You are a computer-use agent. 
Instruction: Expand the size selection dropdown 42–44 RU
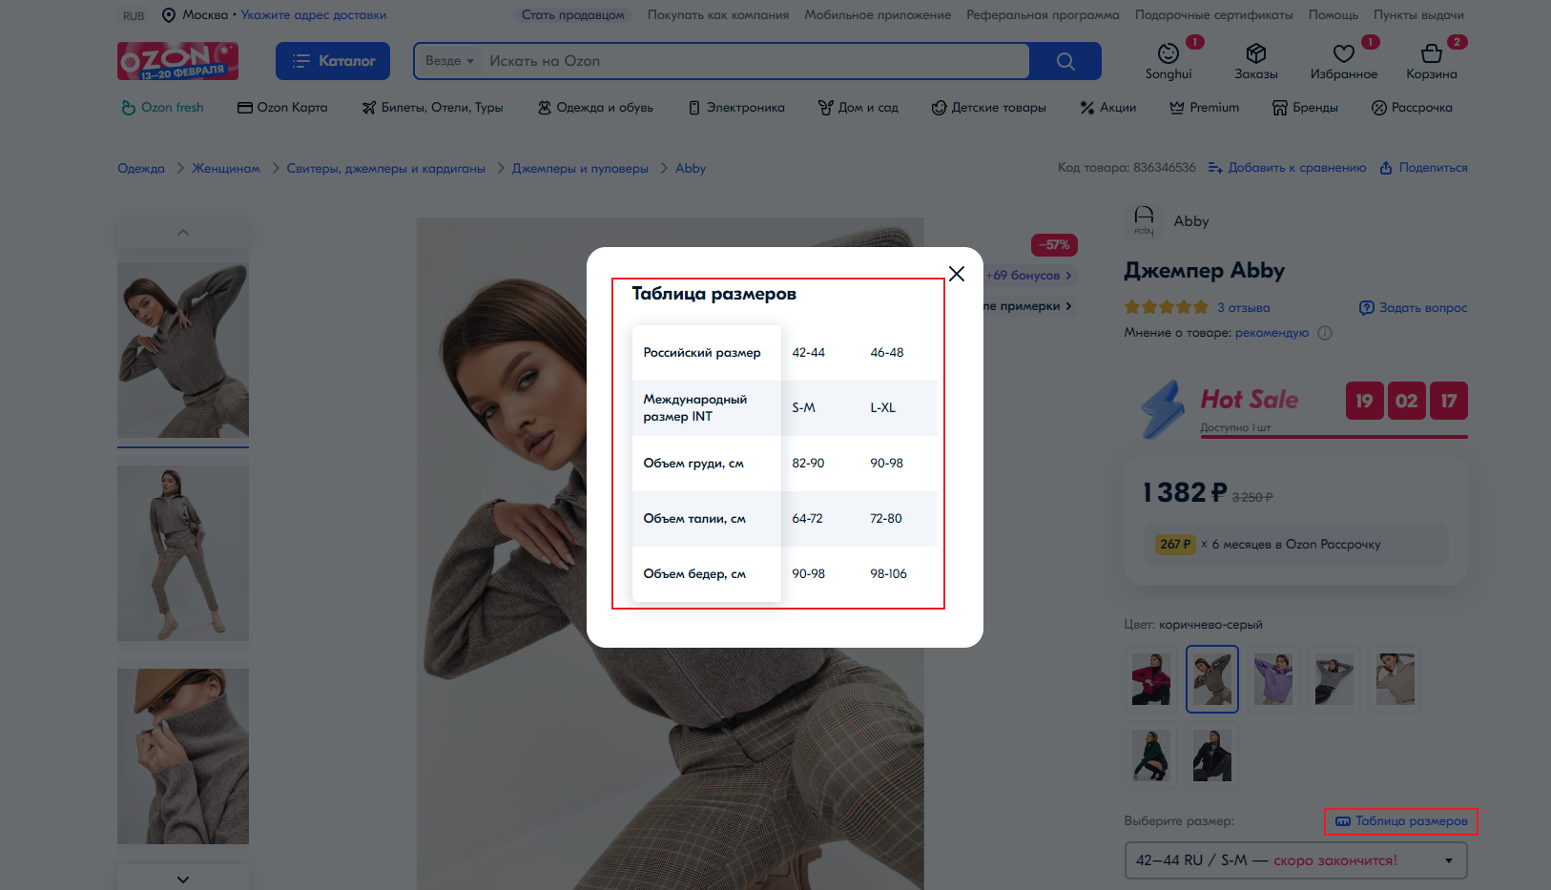1295,860
